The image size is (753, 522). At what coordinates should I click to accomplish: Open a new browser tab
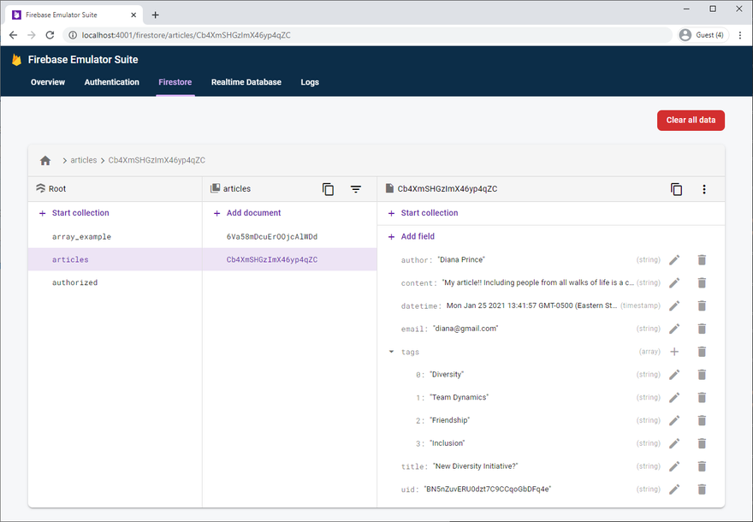coord(155,15)
